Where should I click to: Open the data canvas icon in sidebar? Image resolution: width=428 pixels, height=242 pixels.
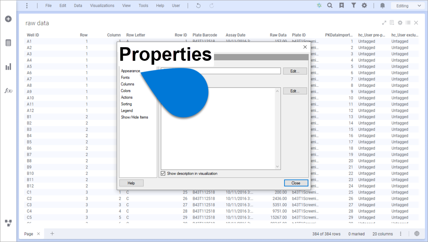tap(8, 223)
